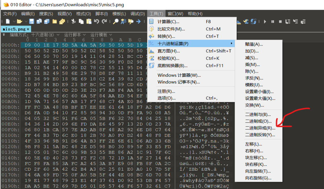Screen dimensions: 324x189
Task: Expand the 运行模板 dropdown
Action: (101, 34)
